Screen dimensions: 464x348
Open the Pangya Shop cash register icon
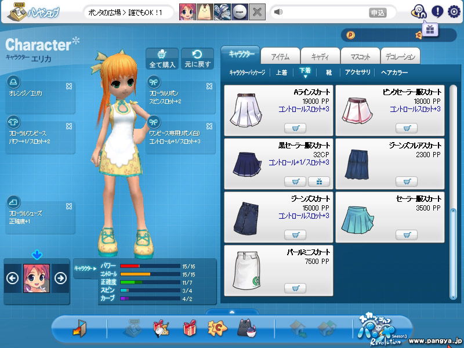coord(17,12)
